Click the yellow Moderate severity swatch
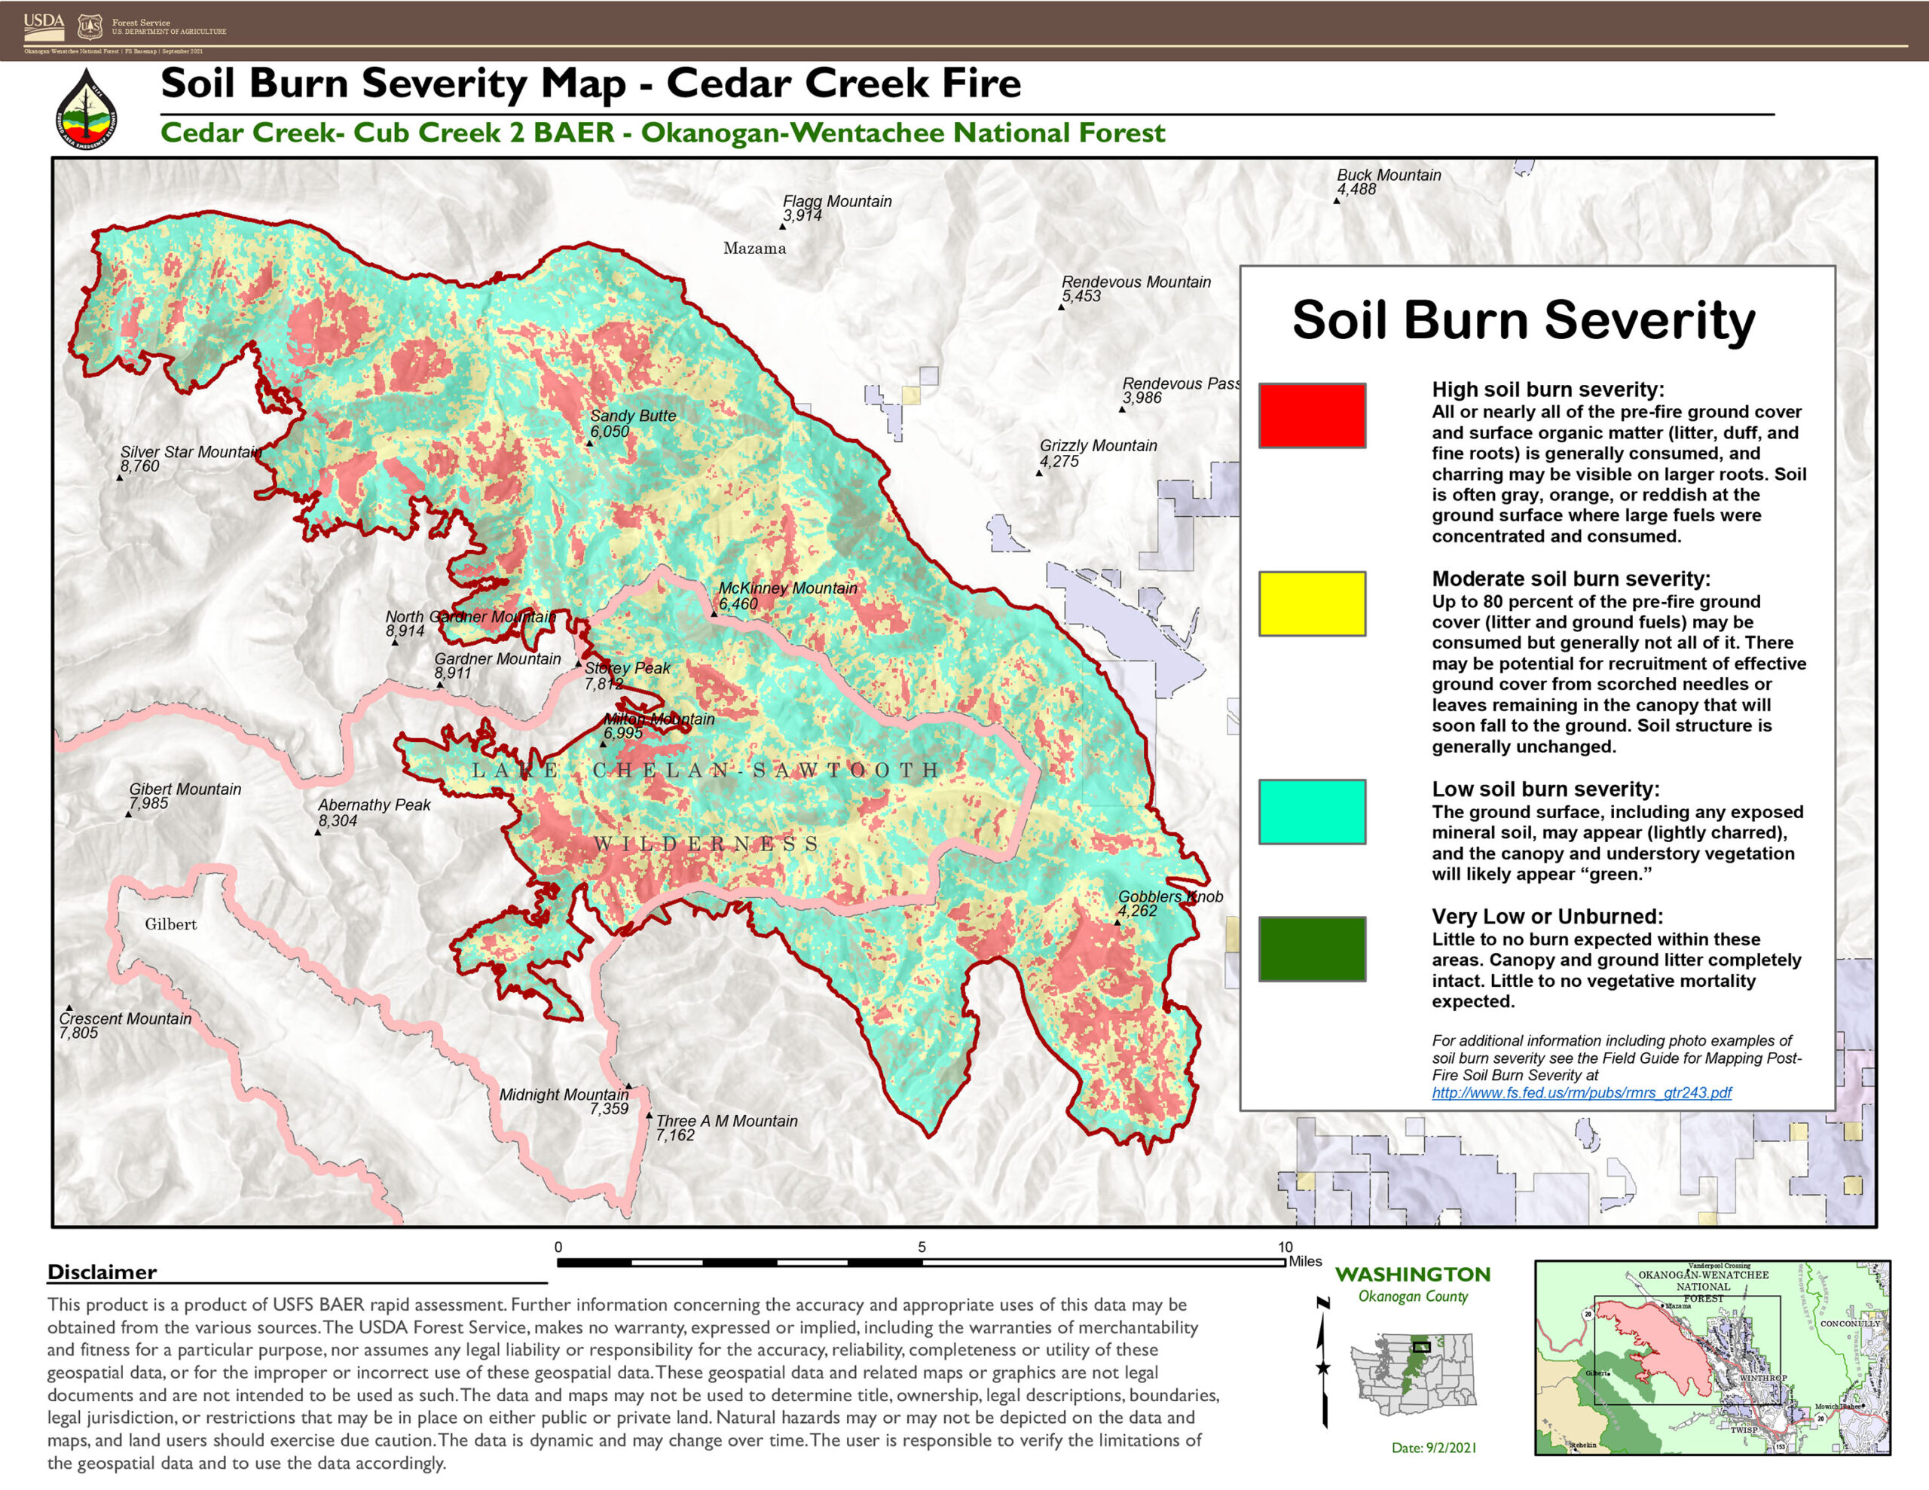Image resolution: width=1929 pixels, height=1490 pixels. 1312,603
